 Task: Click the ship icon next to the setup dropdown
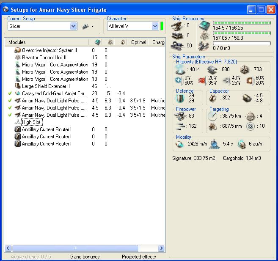click(x=85, y=26)
